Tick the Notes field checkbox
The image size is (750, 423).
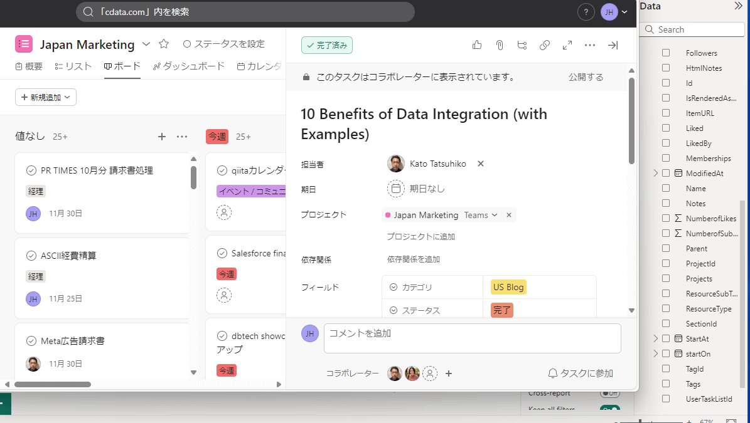pos(666,204)
